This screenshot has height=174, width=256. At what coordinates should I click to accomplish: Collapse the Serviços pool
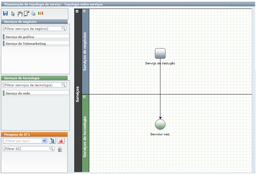tap(78, 11)
